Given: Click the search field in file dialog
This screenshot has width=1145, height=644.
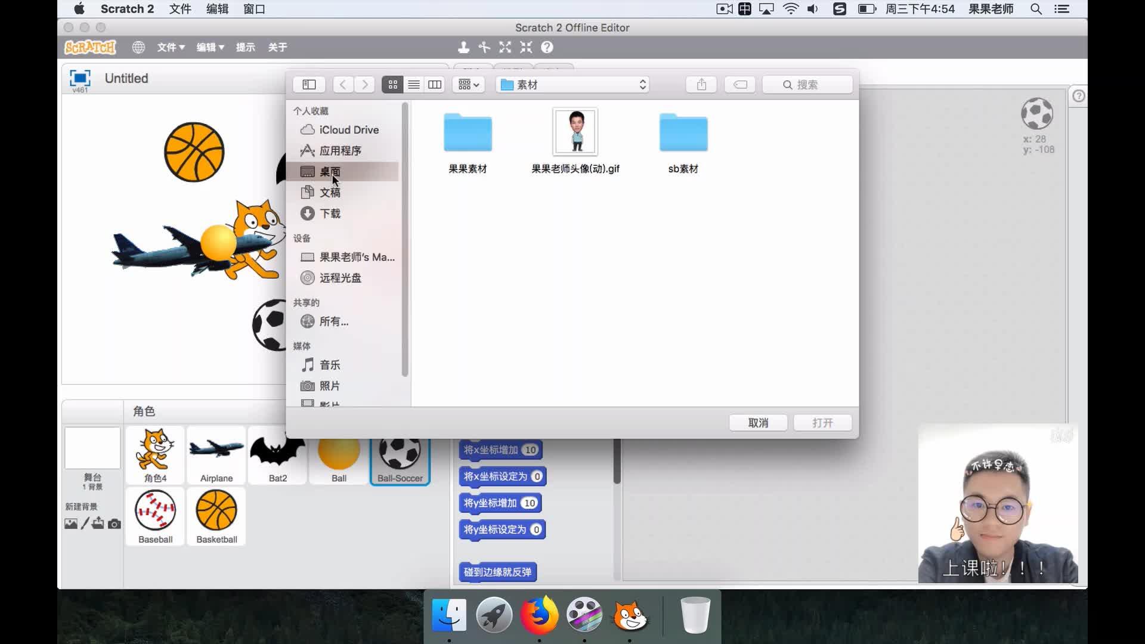Looking at the screenshot, I should (x=807, y=85).
